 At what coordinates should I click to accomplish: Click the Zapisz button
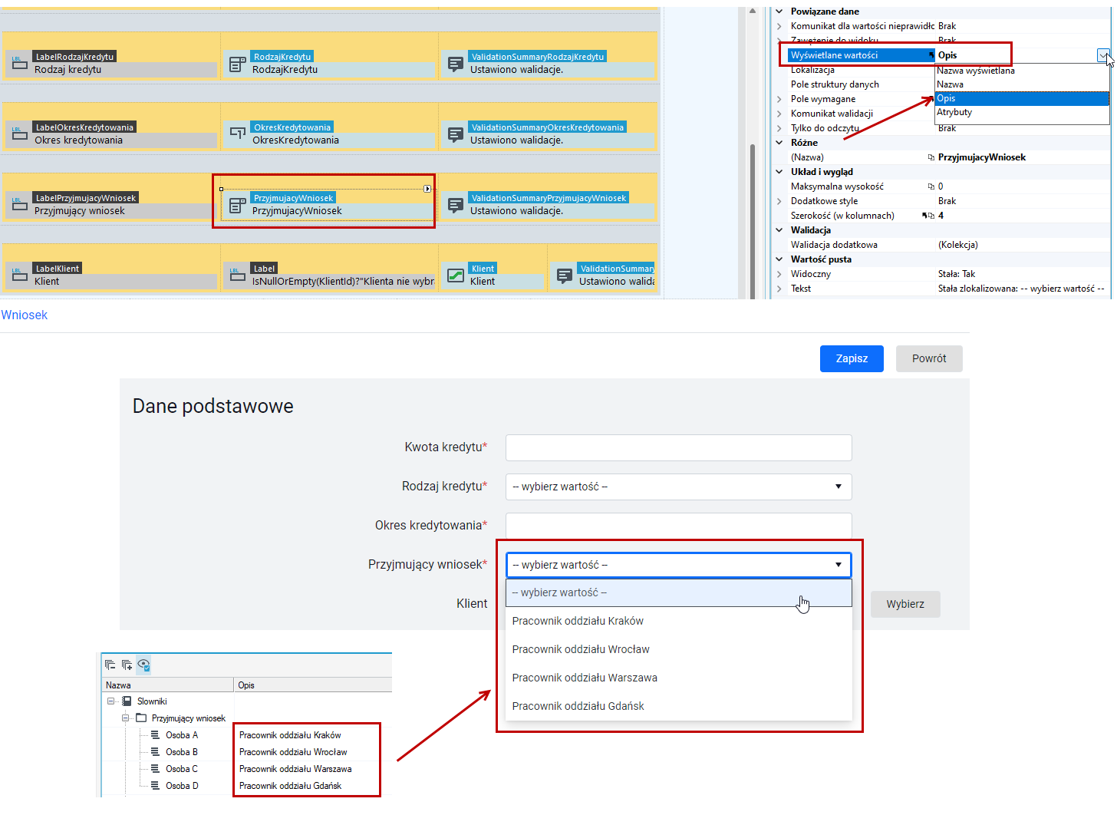(852, 358)
